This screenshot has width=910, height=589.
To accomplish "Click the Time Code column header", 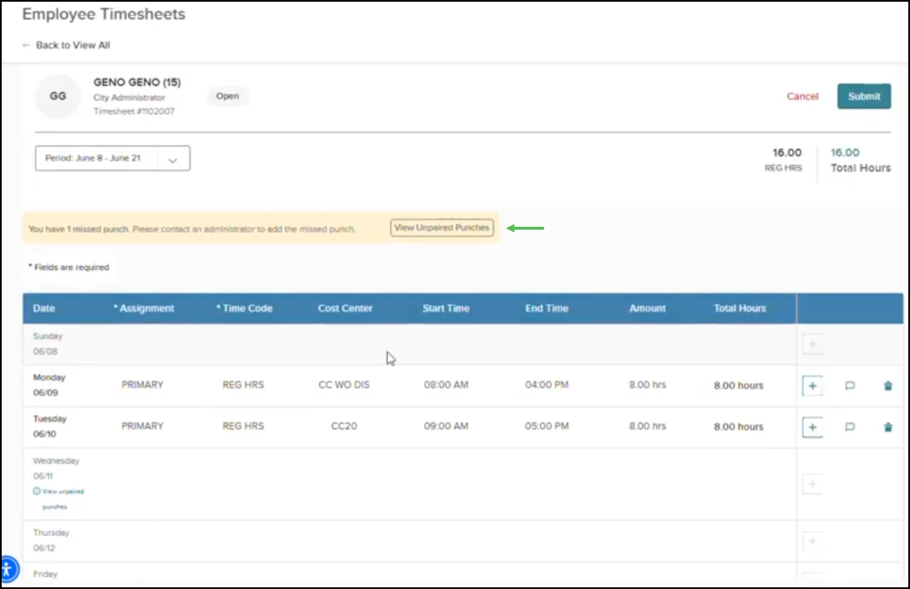I will coord(245,308).
